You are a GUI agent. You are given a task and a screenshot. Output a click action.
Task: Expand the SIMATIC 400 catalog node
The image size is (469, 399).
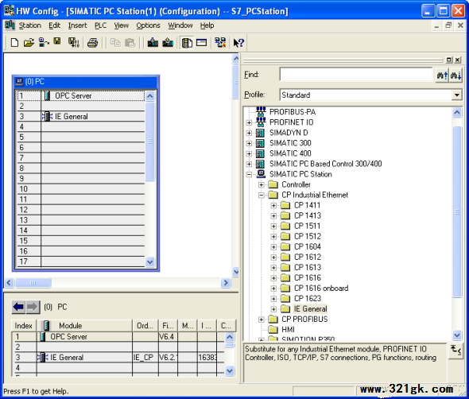(x=249, y=153)
